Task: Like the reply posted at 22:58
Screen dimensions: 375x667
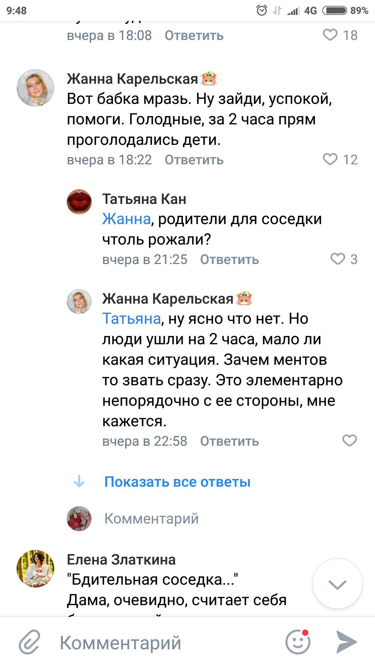Action: pos(349,440)
